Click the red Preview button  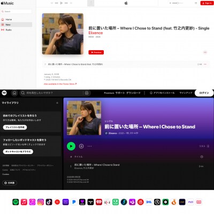click(96, 52)
